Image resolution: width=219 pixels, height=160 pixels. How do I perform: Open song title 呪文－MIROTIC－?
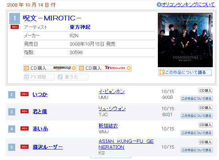point(52,18)
